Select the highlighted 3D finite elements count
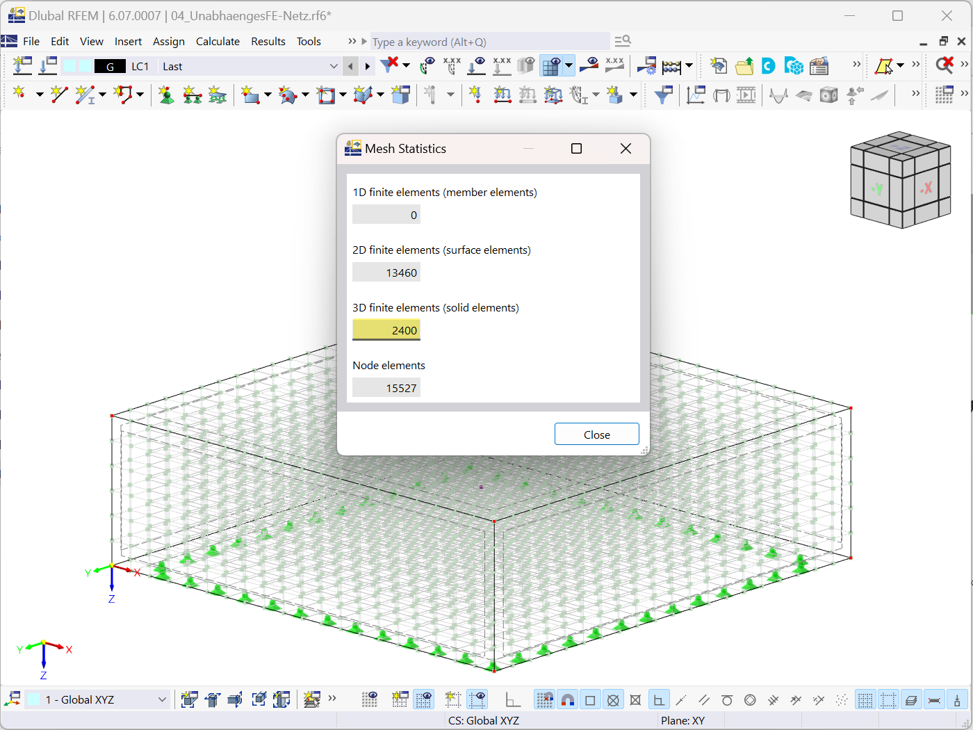 [x=386, y=330]
